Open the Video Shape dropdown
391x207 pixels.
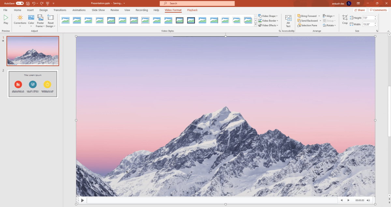[x=268, y=15]
